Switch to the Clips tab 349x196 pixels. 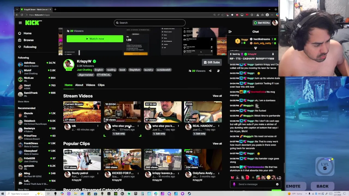[x=101, y=85]
